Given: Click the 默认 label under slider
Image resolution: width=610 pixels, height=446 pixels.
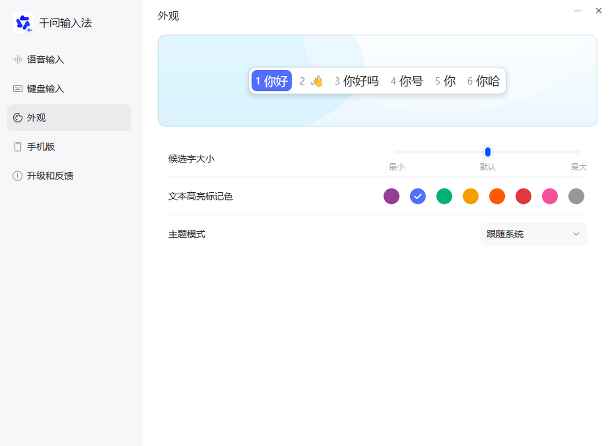Looking at the screenshot, I should 488,167.
